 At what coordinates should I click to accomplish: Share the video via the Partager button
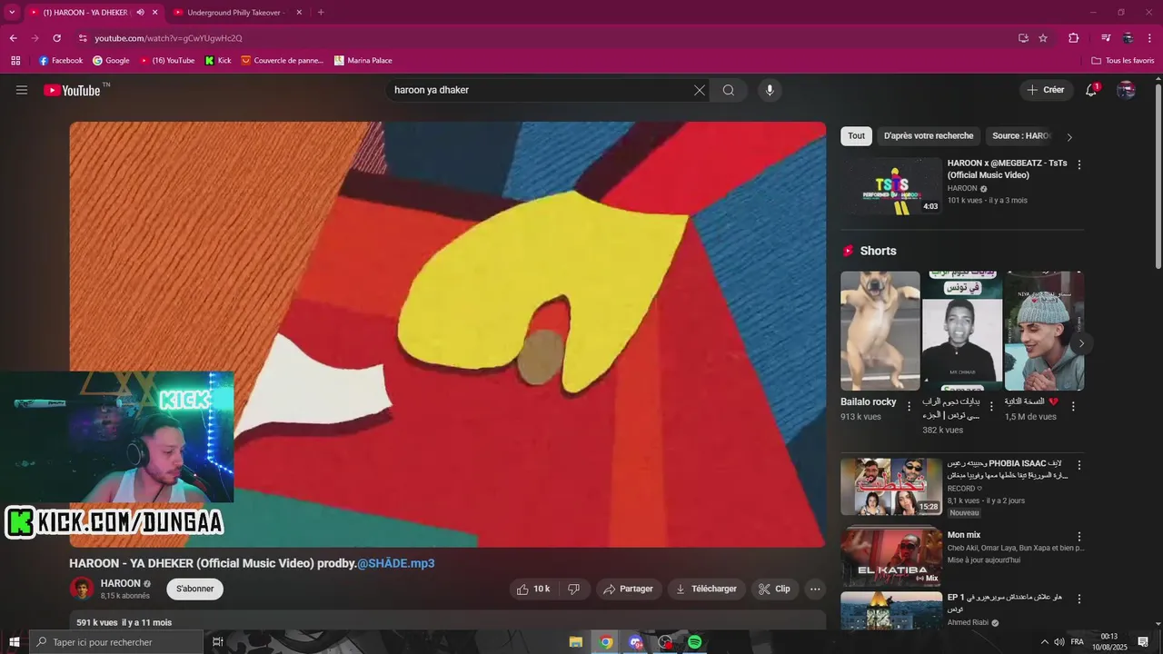pyautogui.click(x=629, y=589)
